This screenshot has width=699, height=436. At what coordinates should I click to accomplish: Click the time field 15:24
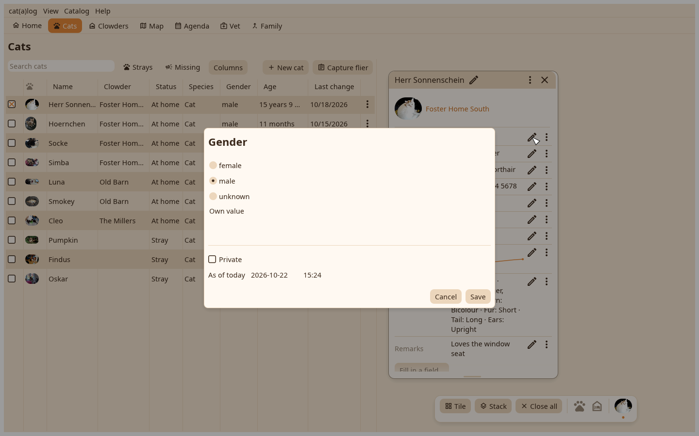[x=313, y=275]
